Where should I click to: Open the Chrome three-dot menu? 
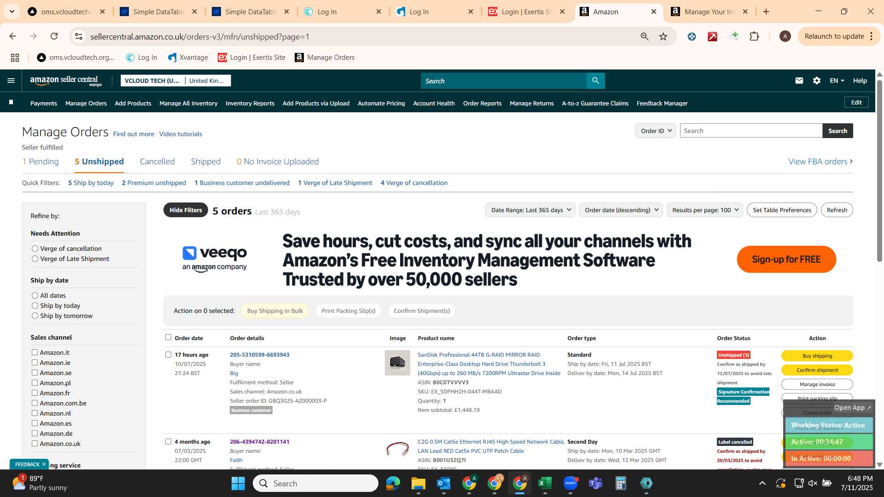(871, 36)
